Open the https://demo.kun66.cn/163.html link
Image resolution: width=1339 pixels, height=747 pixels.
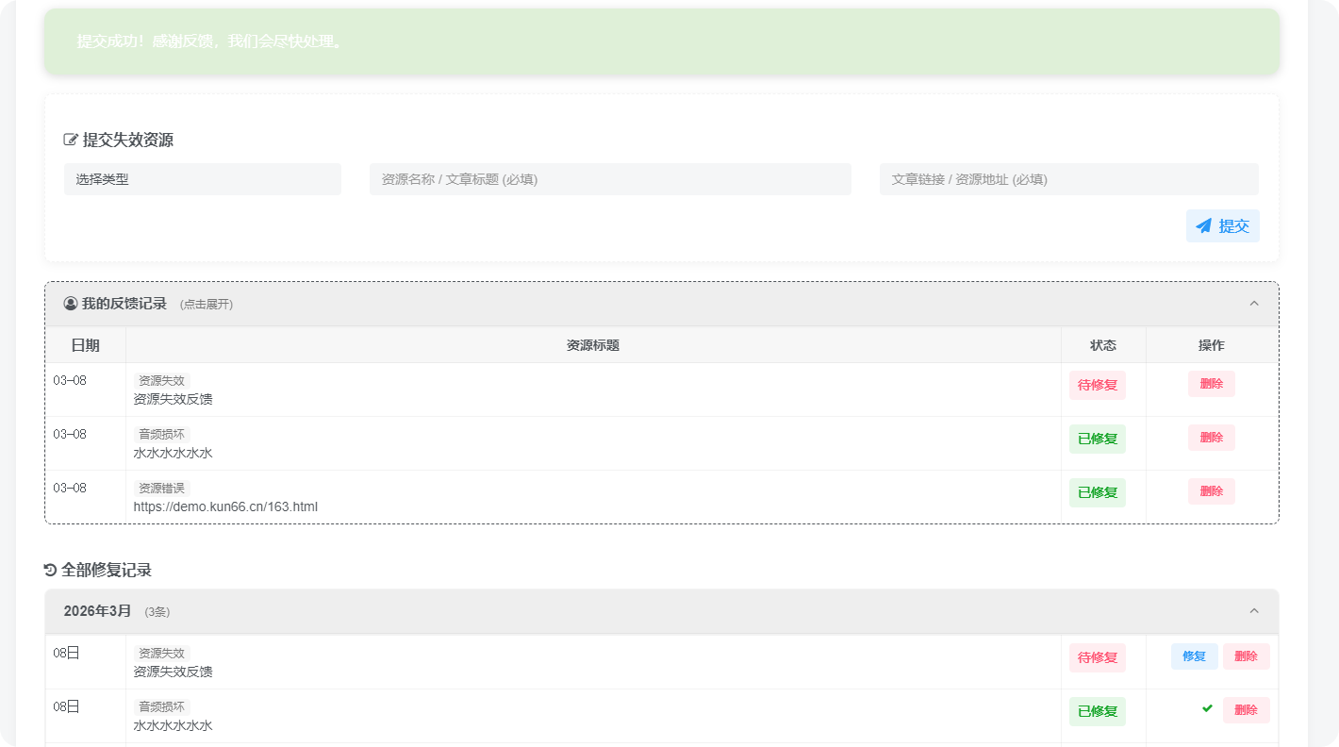[x=225, y=506]
